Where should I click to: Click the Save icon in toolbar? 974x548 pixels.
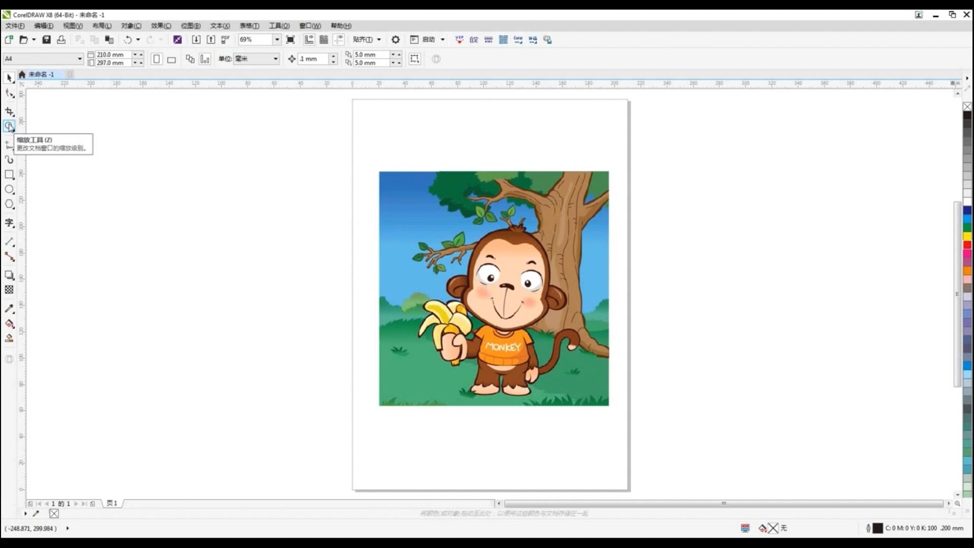[47, 40]
